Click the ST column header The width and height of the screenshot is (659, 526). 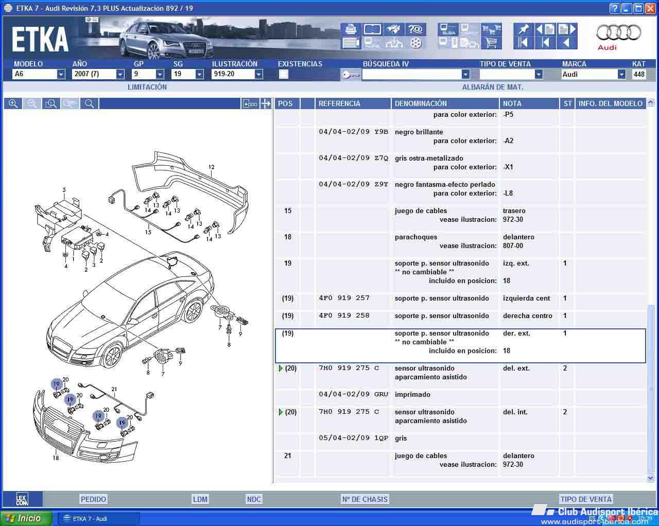tap(567, 103)
